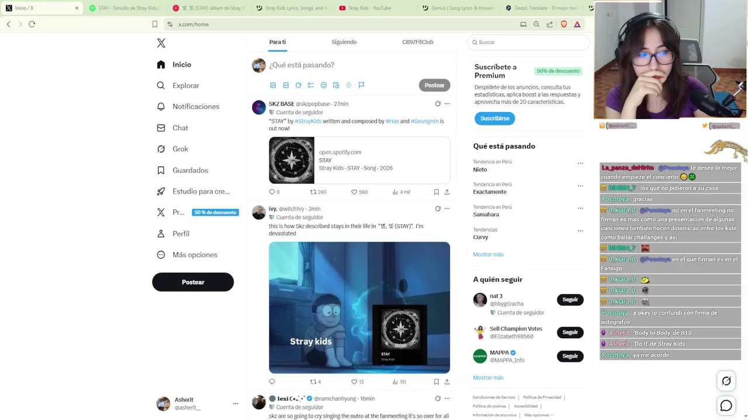Like ivy. post with 13 likes
This screenshot has height=420, width=748.
point(357,382)
